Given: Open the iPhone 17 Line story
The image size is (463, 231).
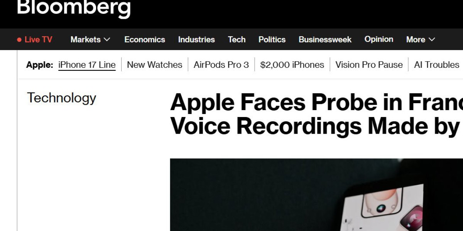Looking at the screenshot, I should pos(87,65).
